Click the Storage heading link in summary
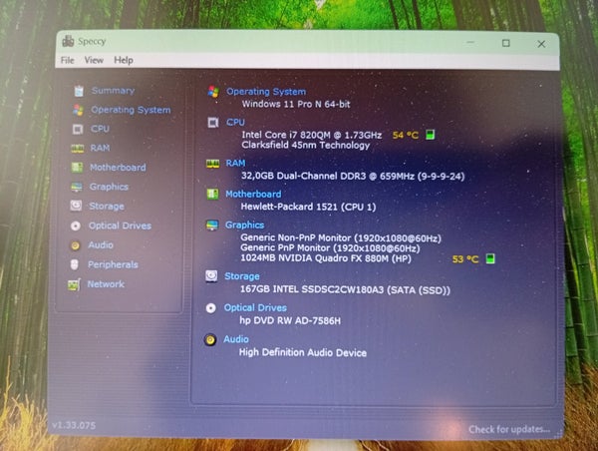This screenshot has width=598, height=451. [x=242, y=276]
